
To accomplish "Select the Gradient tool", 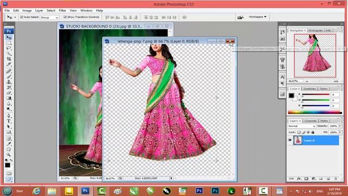I will (9, 98).
